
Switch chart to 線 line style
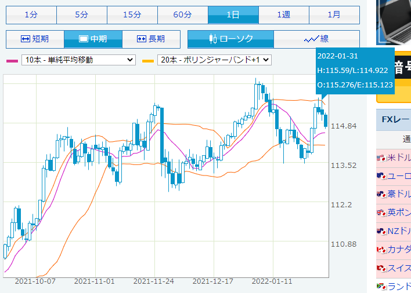tap(316, 39)
